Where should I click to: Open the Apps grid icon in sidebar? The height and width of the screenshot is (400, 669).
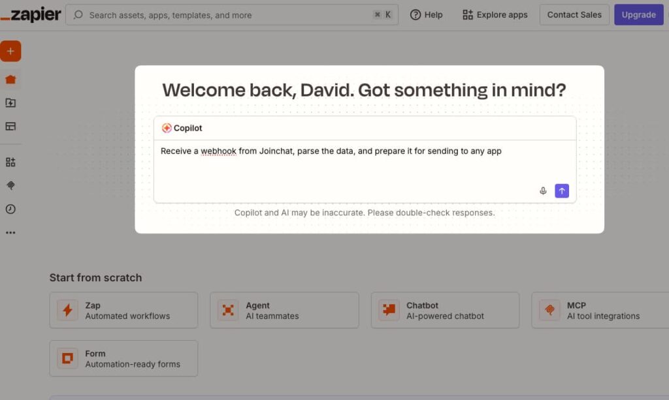click(x=10, y=162)
